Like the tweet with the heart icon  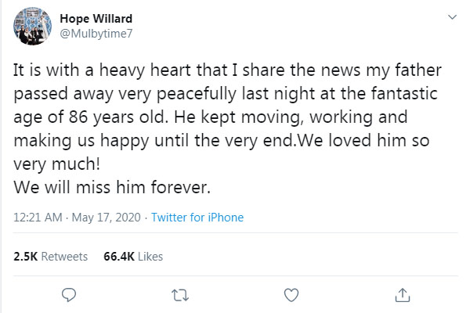point(291,295)
